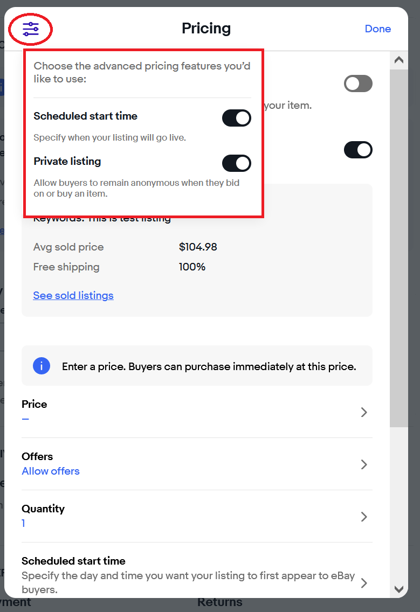Image resolution: width=420 pixels, height=612 pixels.
Task: Switch off the dark toggle below the grey one
Action: click(x=358, y=150)
